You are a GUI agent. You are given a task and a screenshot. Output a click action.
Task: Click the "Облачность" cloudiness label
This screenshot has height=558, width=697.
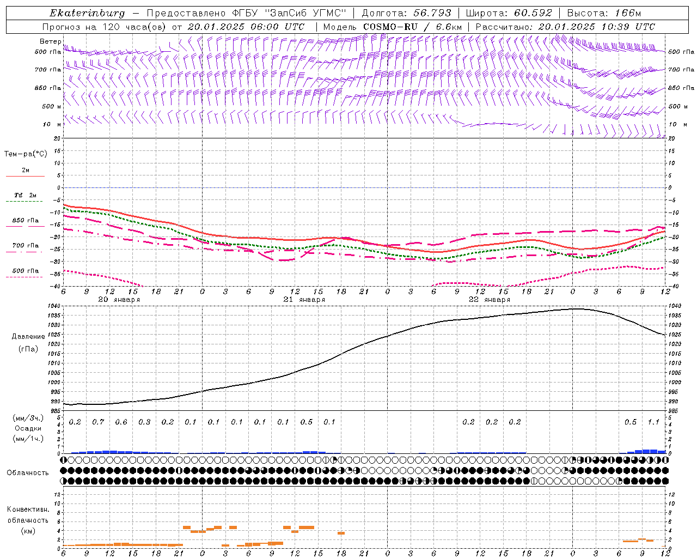pyautogui.click(x=28, y=473)
